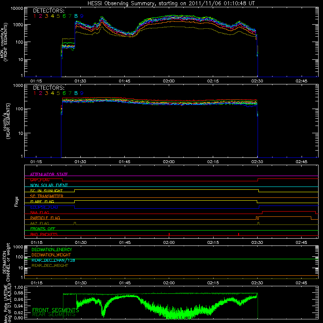
Task: Click "REAR SEGMENTS" label in the livetime panel
Action: click(54, 315)
